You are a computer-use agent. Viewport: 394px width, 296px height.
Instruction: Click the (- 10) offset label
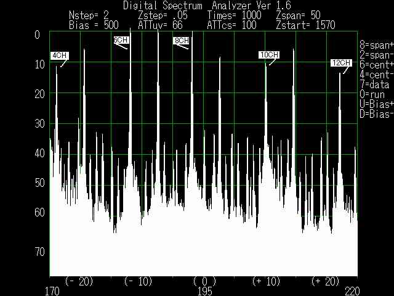tap(139, 281)
